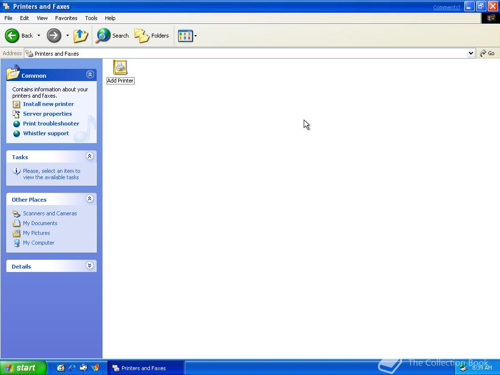The height and width of the screenshot is (375, 500).
Task: Go to My Documents
Action: tap(40, 223)
